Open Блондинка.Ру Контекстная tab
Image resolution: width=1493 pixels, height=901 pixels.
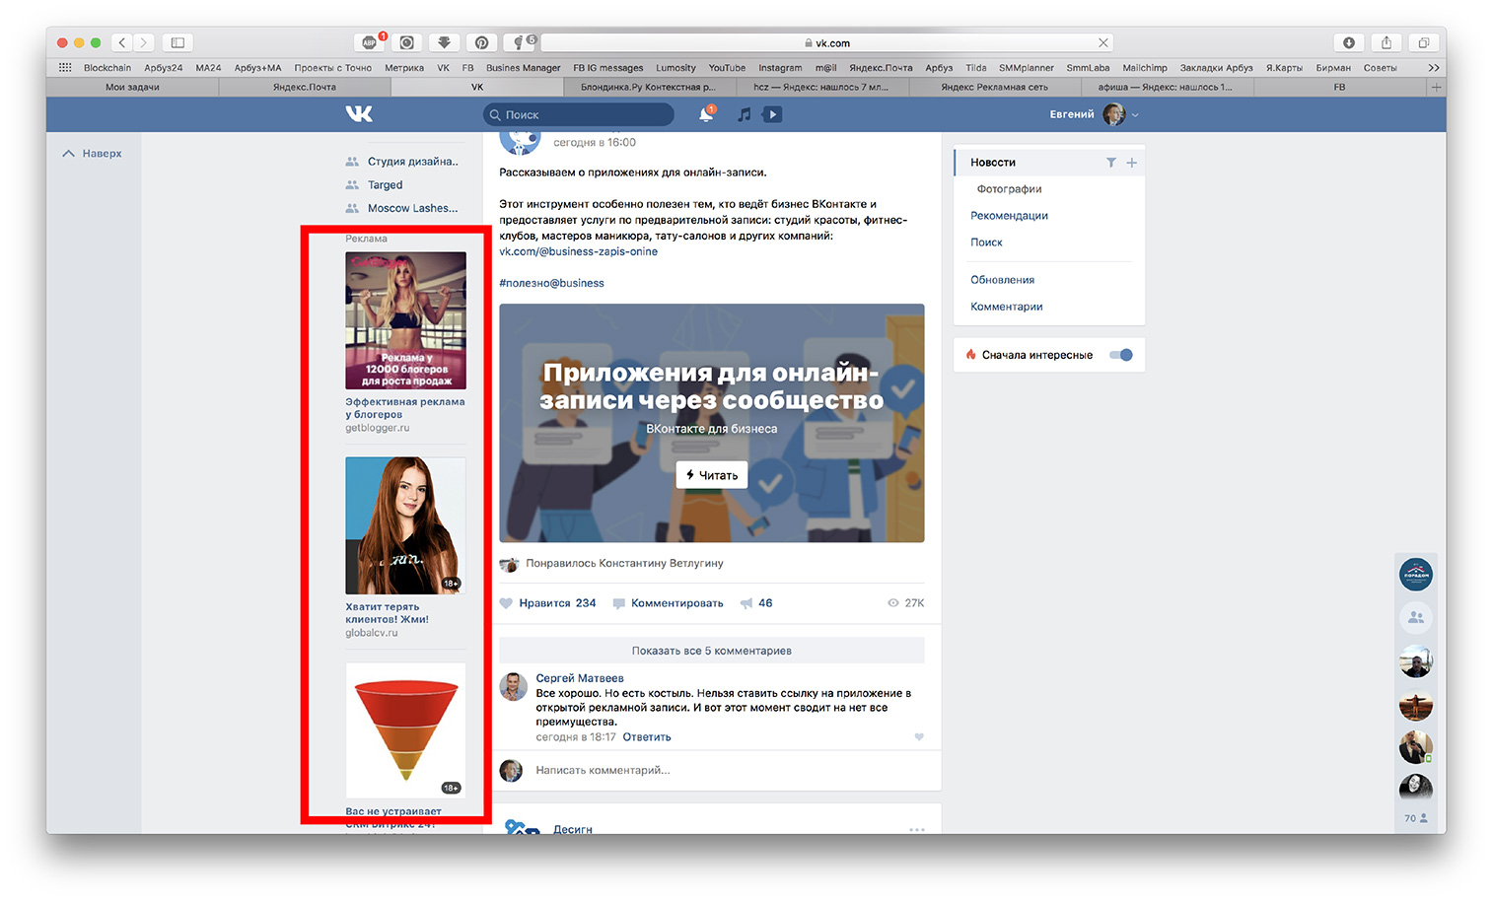click(649, 87)
